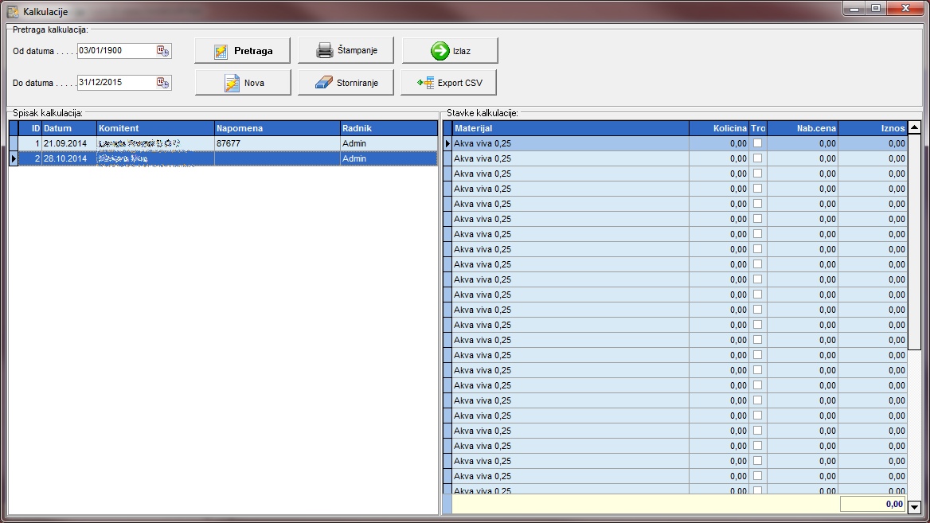Click Nab.cena column header

click(803, 128)
